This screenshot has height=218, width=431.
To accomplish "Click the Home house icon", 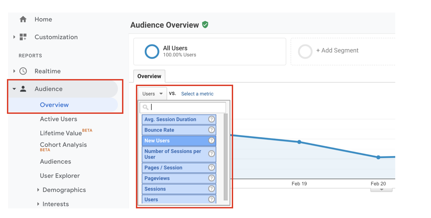I will pyautogui.click(x=23, y=19).
